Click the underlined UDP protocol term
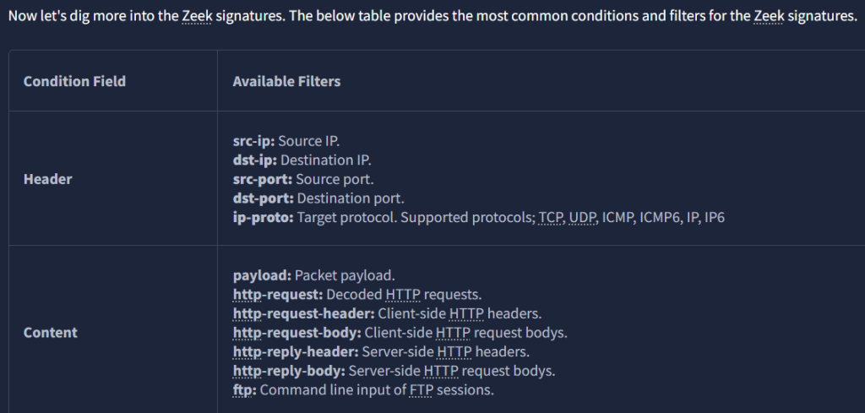 pyautogui.click(x=583, y=218)
